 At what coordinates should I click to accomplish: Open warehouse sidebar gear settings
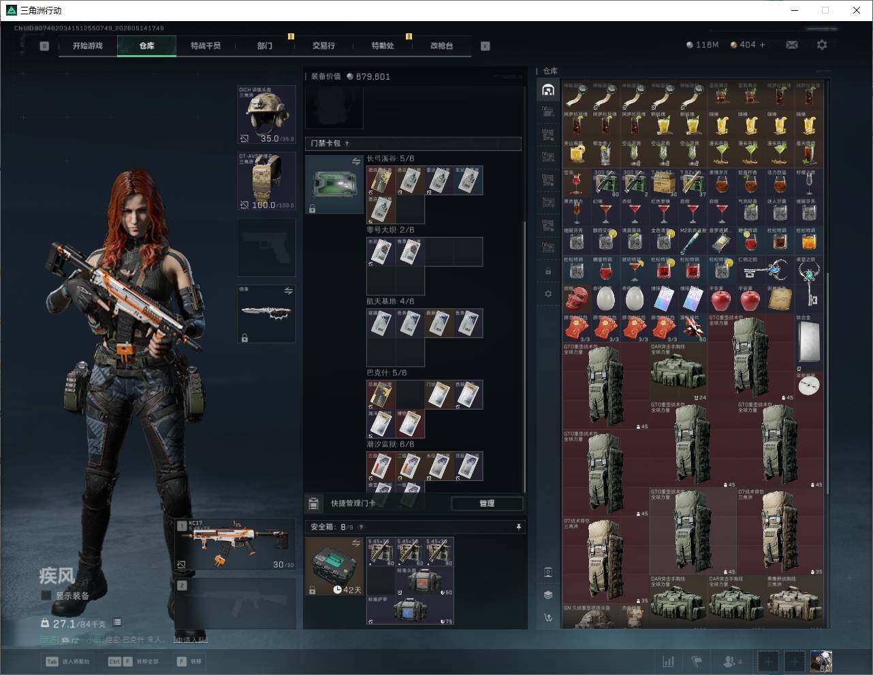(548, 294)
